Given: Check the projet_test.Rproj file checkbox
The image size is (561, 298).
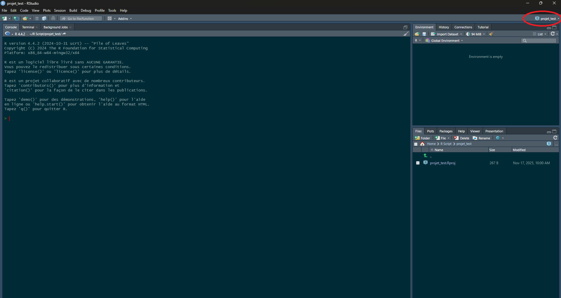Looking at the screenshot, I should click(x=418, y=163).
